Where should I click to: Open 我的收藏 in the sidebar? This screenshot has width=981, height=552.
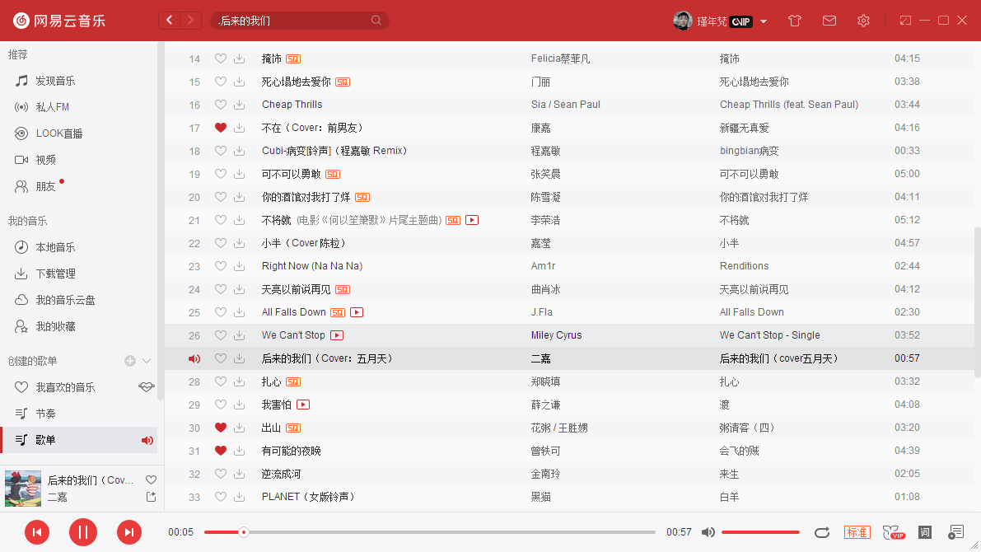[x=55, y=326]
